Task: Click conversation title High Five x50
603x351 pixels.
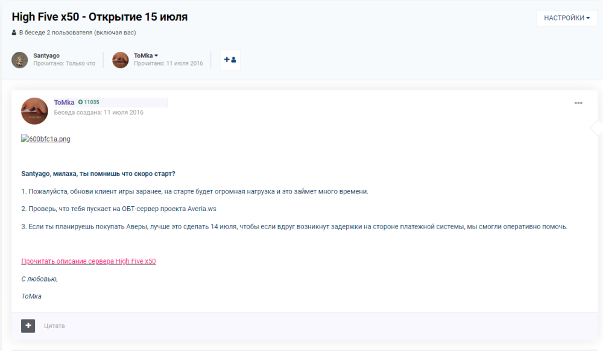Action: point(99,17)
